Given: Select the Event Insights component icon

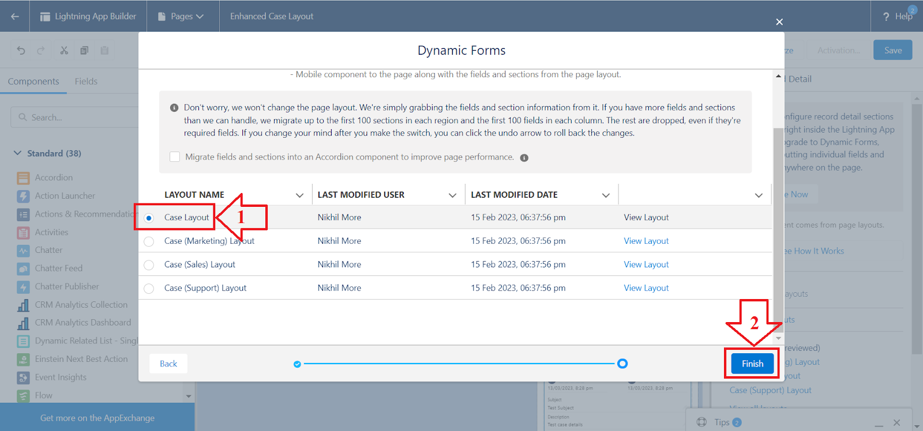Looking at the screenshot, I should pos(23,377).
